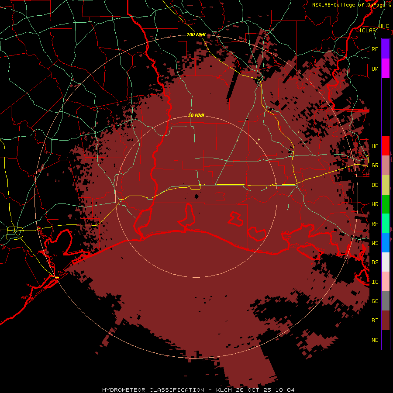This screenshot has width=393, height=393.
Task: Click the "[CLAS]" legend header text
Action: click(x=369, y=31)
